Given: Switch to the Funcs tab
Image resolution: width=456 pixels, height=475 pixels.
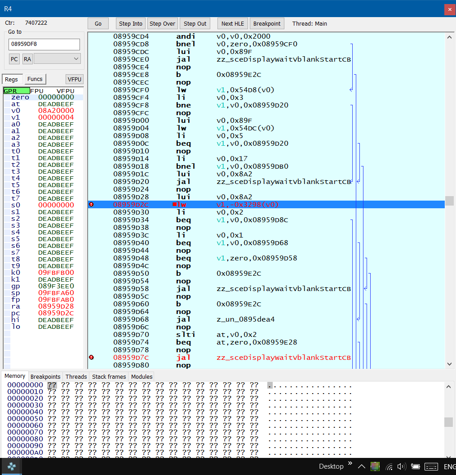Looking at the screenshot, I should 35,79.
